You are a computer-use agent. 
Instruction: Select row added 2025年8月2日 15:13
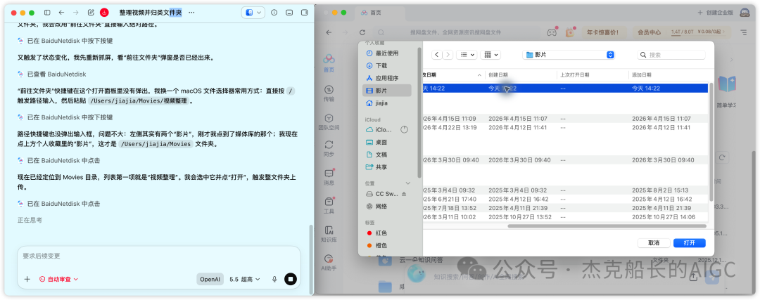(x=564, y=190)
